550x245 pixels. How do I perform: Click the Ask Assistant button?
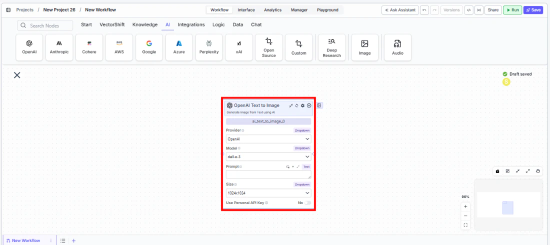click(400, 10)
